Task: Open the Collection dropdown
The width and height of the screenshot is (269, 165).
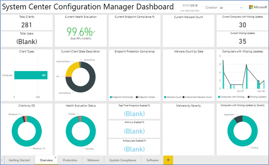Action: tap(231, 8)
